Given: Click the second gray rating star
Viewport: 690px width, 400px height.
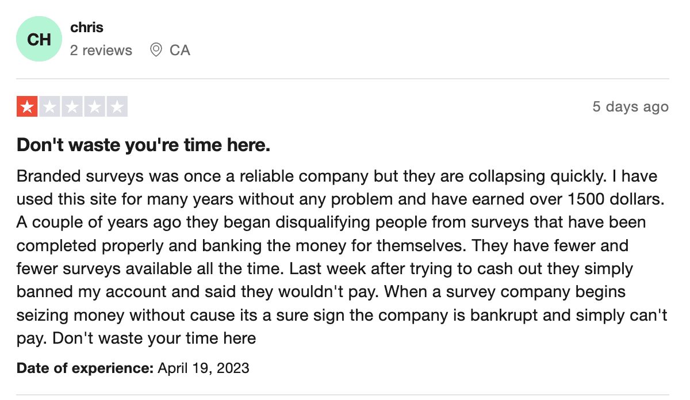Looking at the screenshot, I should coord(49,107).
